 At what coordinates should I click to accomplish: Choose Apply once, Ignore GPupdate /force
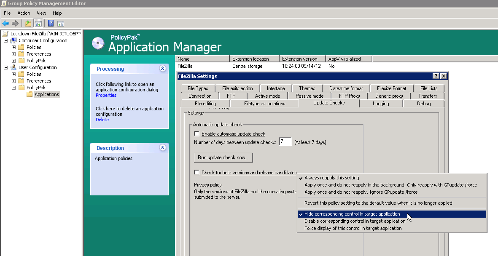(392, 192)
